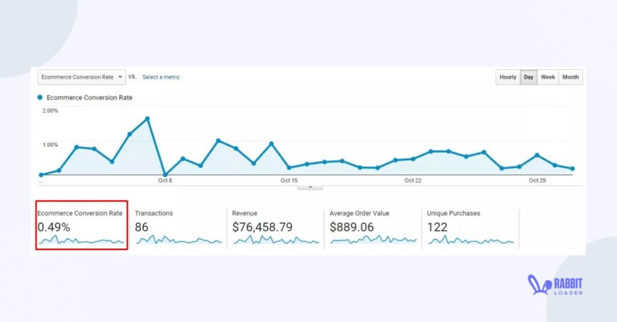This screenshot has height=322, width=617.
Task: Select the Unique Purchases 122 scorecard
Action: click(x=470, y=228)
